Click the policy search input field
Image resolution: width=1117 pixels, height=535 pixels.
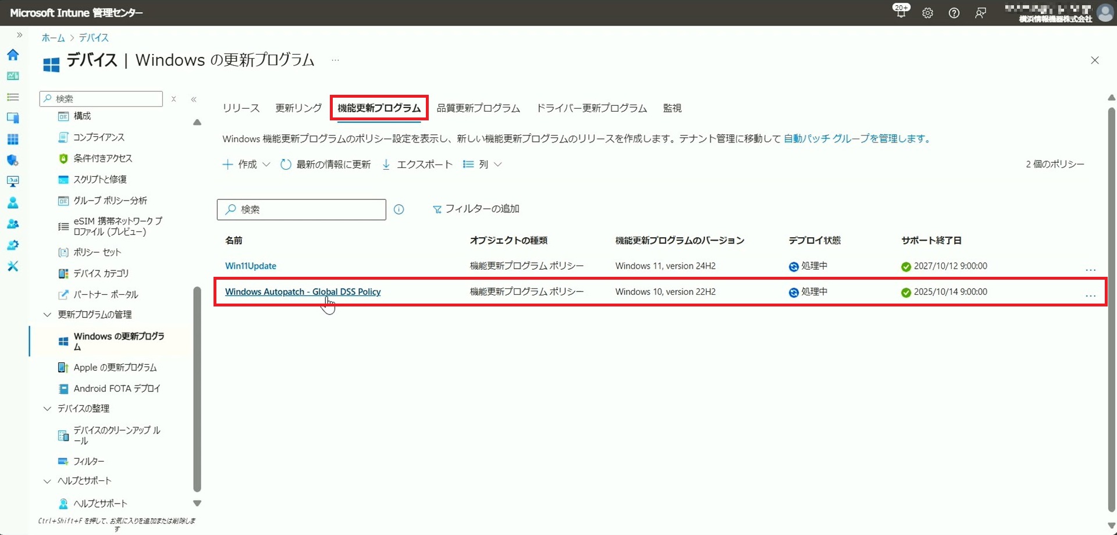tap(308, 209)
